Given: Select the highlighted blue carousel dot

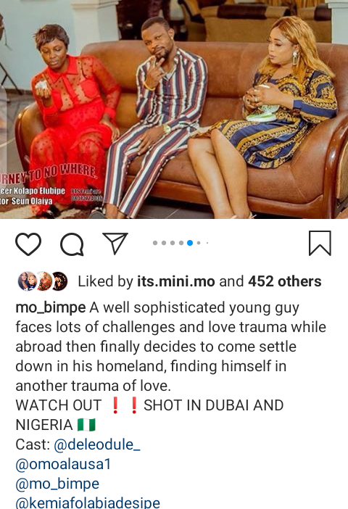Looking at the screenshot, I should tap(190, 243).
